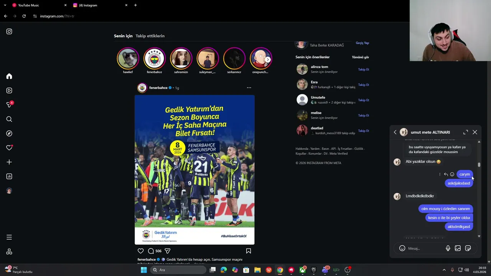Save the fenerbahce post with bookmark
This screenshot has height=276, width=491.
pos(249,251)
